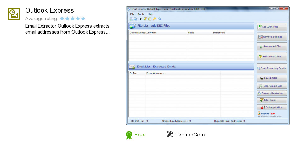Maximize the Email Extractor window
This screenshot has width=296, height=149.
click(x=277, y=8)
